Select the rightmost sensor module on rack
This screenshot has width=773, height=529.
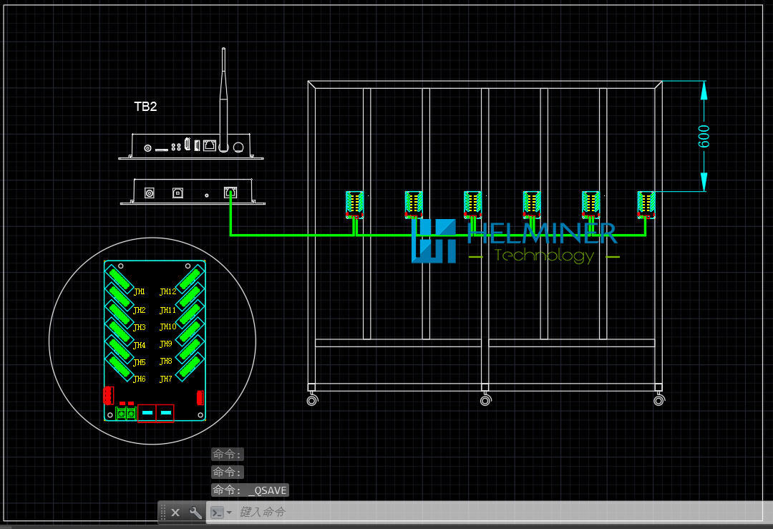click(647, 203)
